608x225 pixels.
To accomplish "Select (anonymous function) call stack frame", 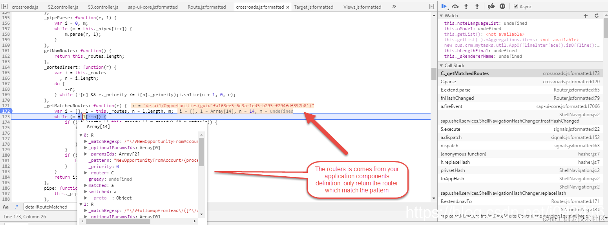I will coord(521,154).
